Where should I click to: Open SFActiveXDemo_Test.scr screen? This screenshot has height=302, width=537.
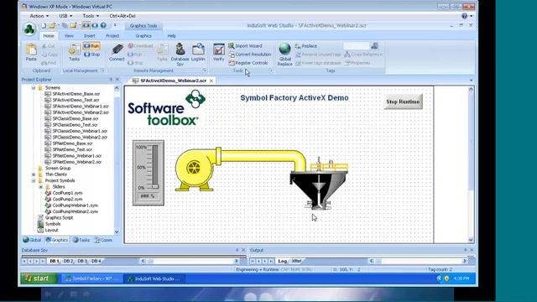[76, 100]
